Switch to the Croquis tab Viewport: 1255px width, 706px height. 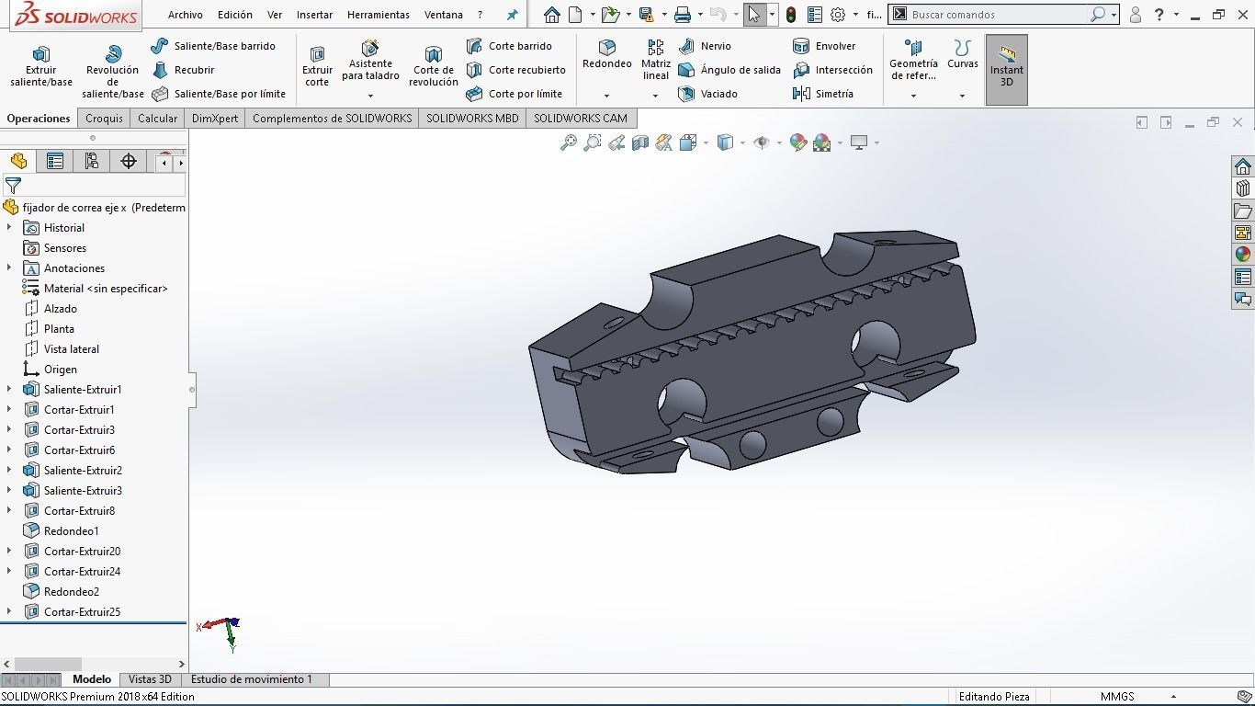pyautogui.click(x=104, y=119)
